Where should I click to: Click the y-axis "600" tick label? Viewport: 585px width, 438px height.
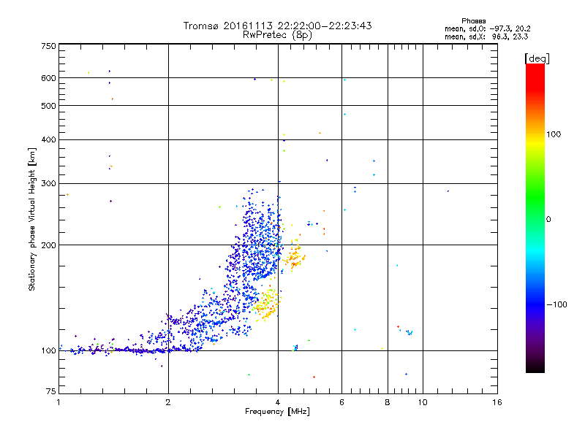click(x=49, y=78)
